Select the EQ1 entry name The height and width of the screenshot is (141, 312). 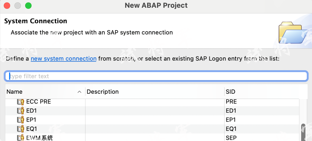pyautogui.click(x=32, y=129)
